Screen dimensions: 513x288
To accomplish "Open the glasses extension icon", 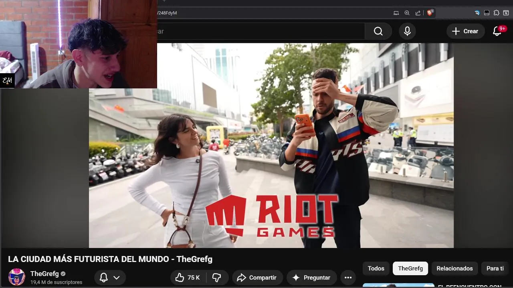I will 487,13.
